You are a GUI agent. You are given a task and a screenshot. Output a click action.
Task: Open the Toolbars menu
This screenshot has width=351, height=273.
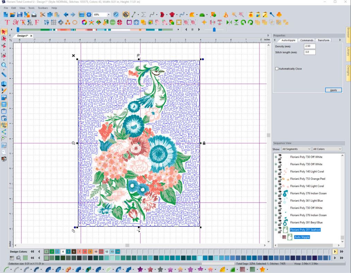pos(43,8)
